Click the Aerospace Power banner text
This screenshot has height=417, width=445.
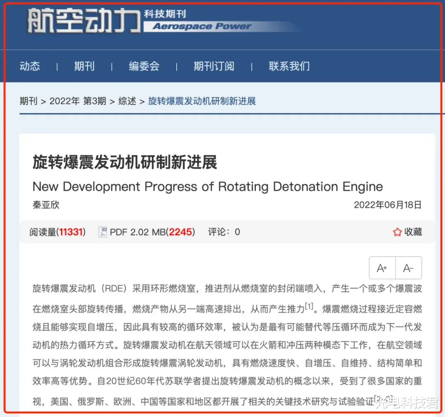pyautogui.click(x=202, y=26)
